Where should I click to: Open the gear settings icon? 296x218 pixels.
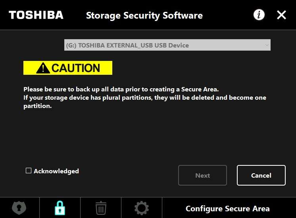point(142,208)
